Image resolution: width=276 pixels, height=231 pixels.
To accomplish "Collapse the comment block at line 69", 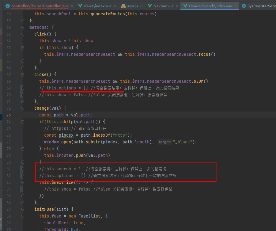I will [23, 88].
